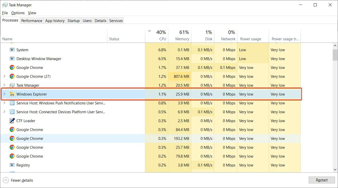Screen dimensions: 338x188
Task: Select the CTF Loader process name
Action: point(26,121)
